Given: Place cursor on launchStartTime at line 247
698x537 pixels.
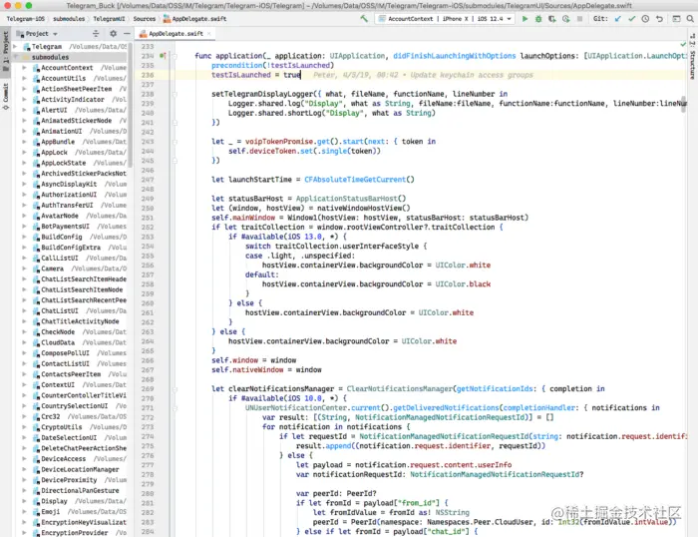Looking at the screenshot, I should click(x=260, y=180).
